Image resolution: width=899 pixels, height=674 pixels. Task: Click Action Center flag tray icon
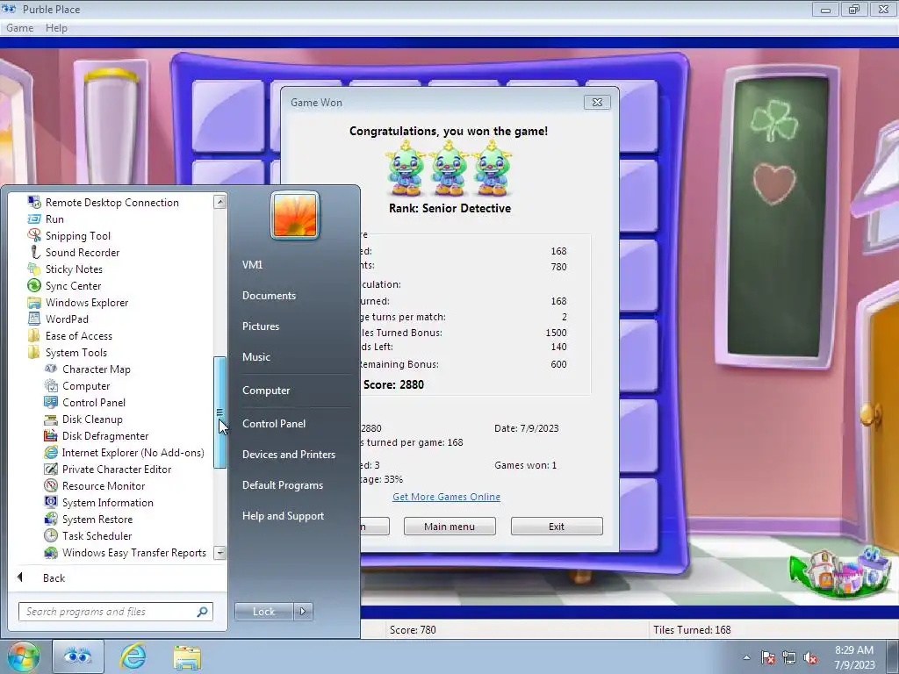768,657
